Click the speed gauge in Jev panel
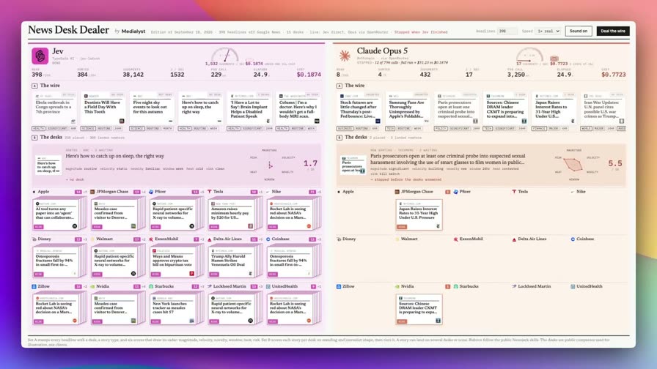The height and width of the screenshot is (369, 657). coord(225,55)
